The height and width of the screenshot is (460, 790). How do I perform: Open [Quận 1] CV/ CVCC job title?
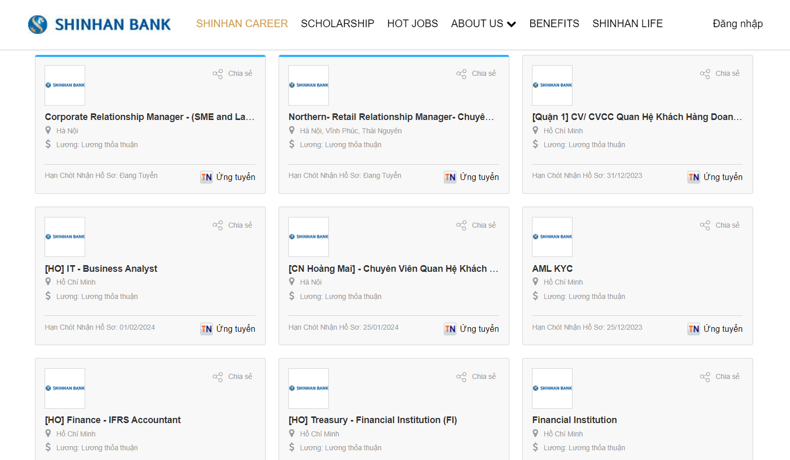coord(637,117)
